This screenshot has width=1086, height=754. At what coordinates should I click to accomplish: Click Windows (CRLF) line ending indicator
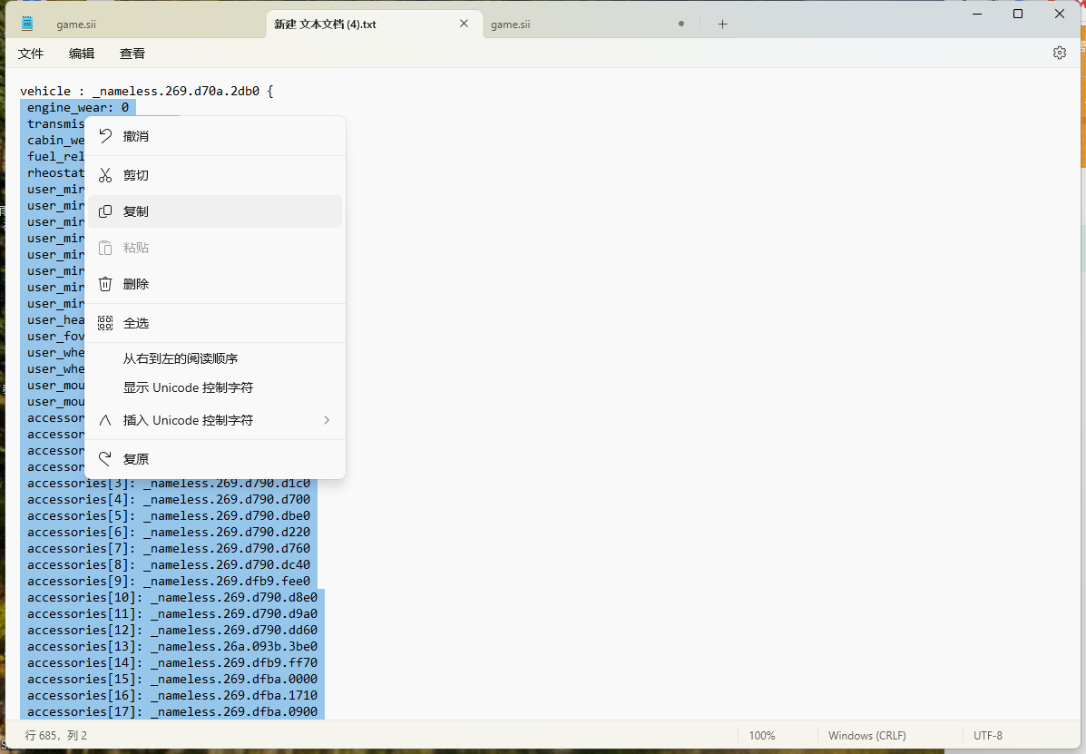tap(867, 735)
